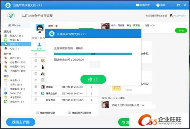Select QQ 图片 (792) category

(x=18, y=62)
